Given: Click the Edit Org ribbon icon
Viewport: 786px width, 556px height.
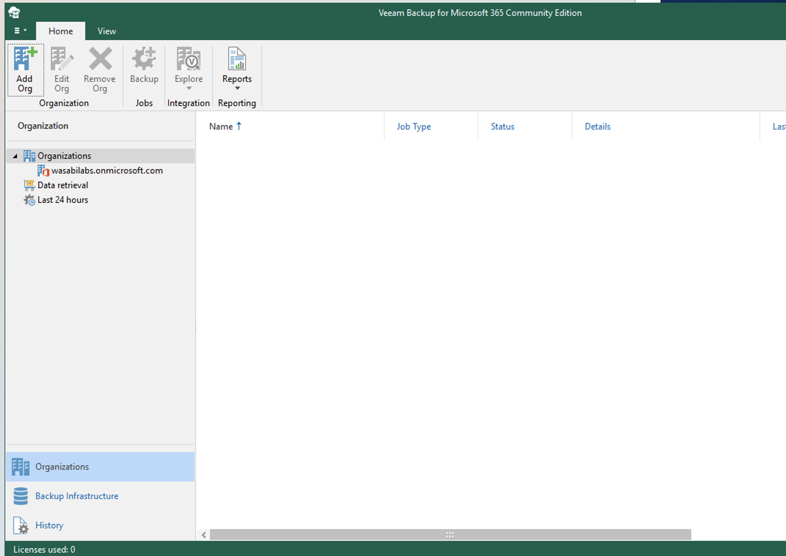Looking at the screenshot, I should [x=62, y=59].
